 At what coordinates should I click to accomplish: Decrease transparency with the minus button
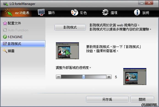click(59, 77)
